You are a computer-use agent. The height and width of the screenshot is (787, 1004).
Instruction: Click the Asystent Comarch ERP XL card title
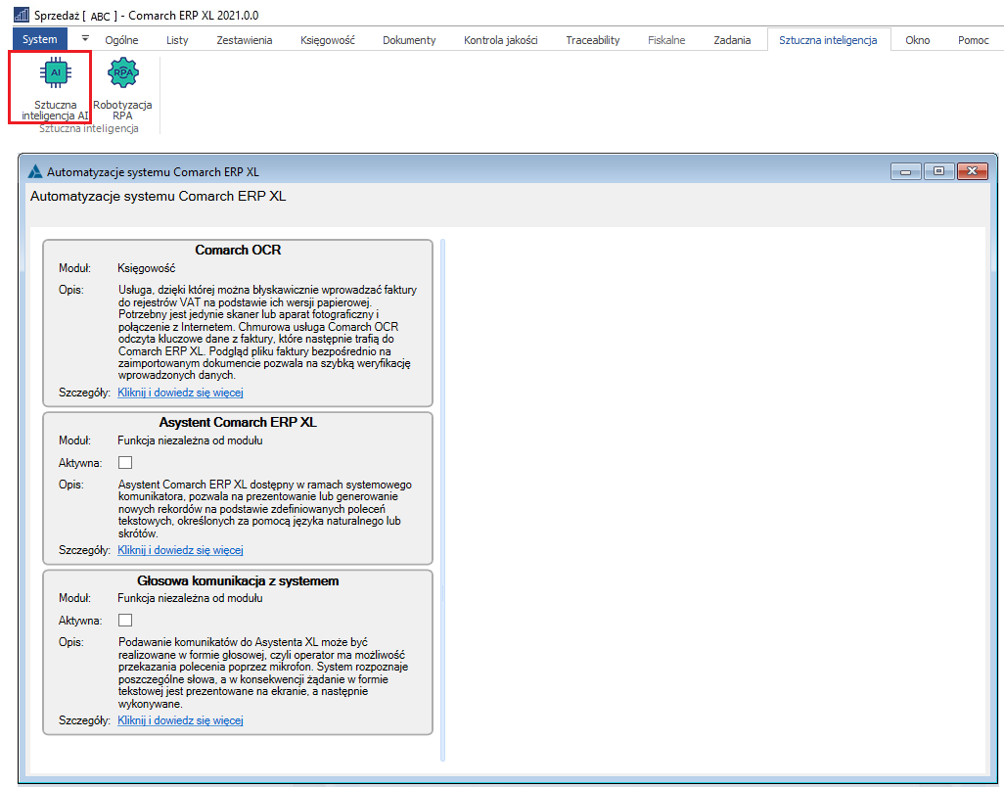(x=238, y=422)
